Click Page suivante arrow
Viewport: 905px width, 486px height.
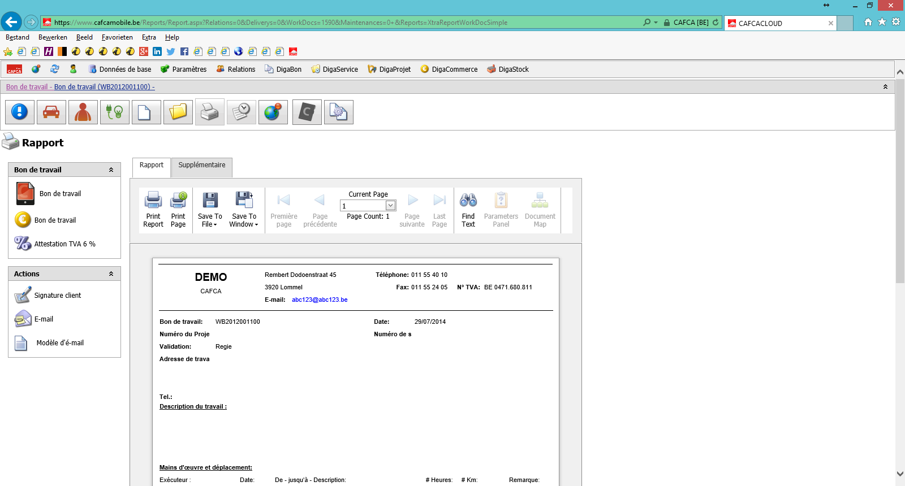412,210
